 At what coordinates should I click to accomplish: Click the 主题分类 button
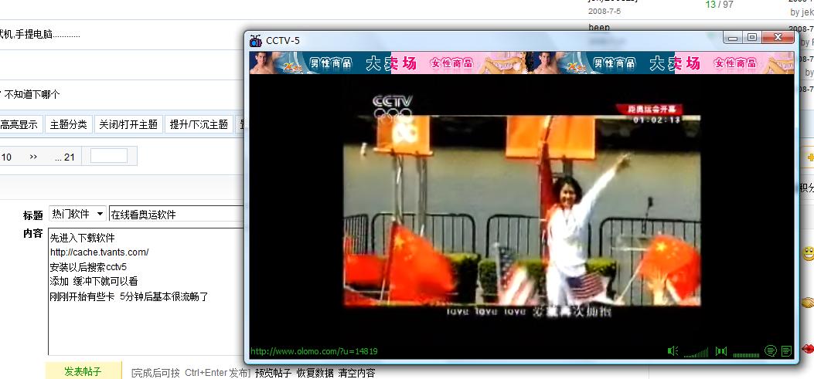69,124
